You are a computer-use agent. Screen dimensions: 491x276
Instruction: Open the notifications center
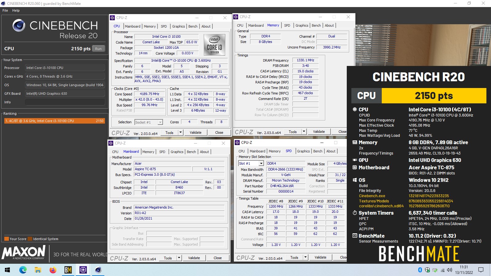click(481, 270)
